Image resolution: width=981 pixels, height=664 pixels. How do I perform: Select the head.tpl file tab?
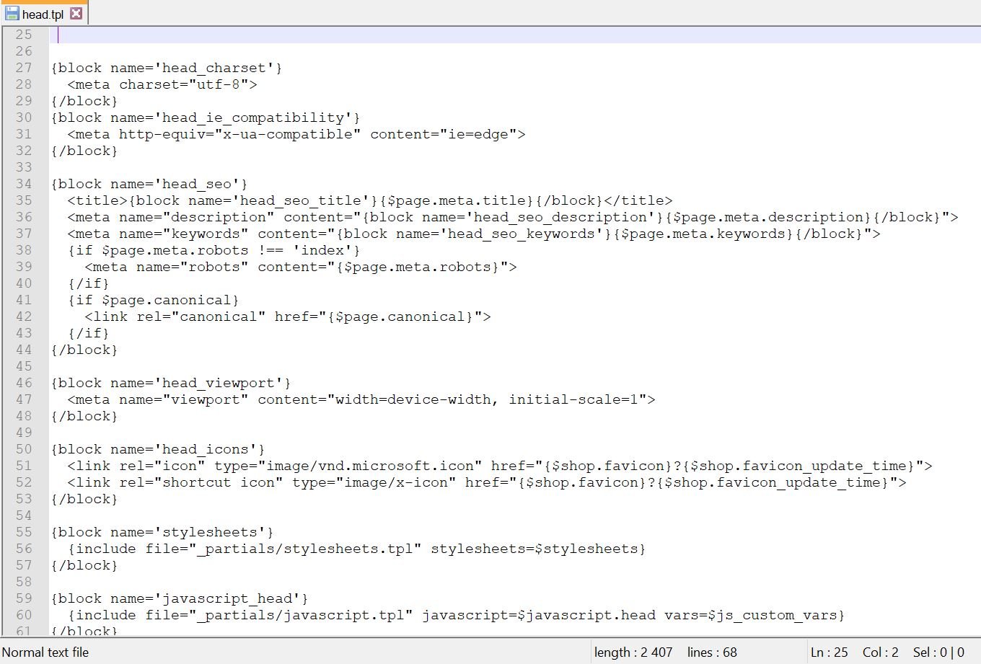click(43, 14)
